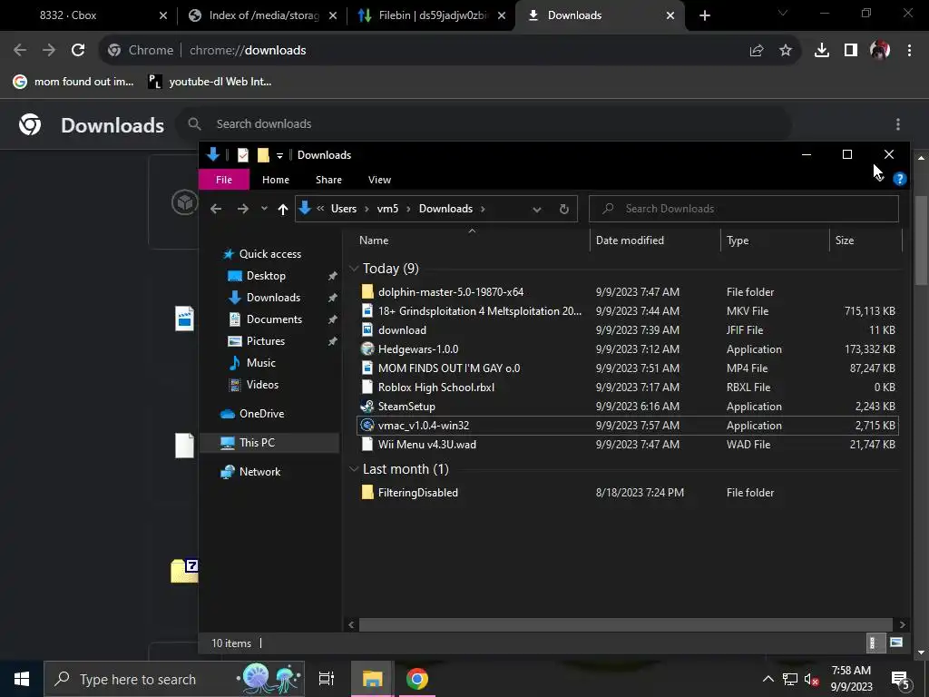Switch to large icons view in Explorer
The image size is (929, 697).
[x=895, y=643]
